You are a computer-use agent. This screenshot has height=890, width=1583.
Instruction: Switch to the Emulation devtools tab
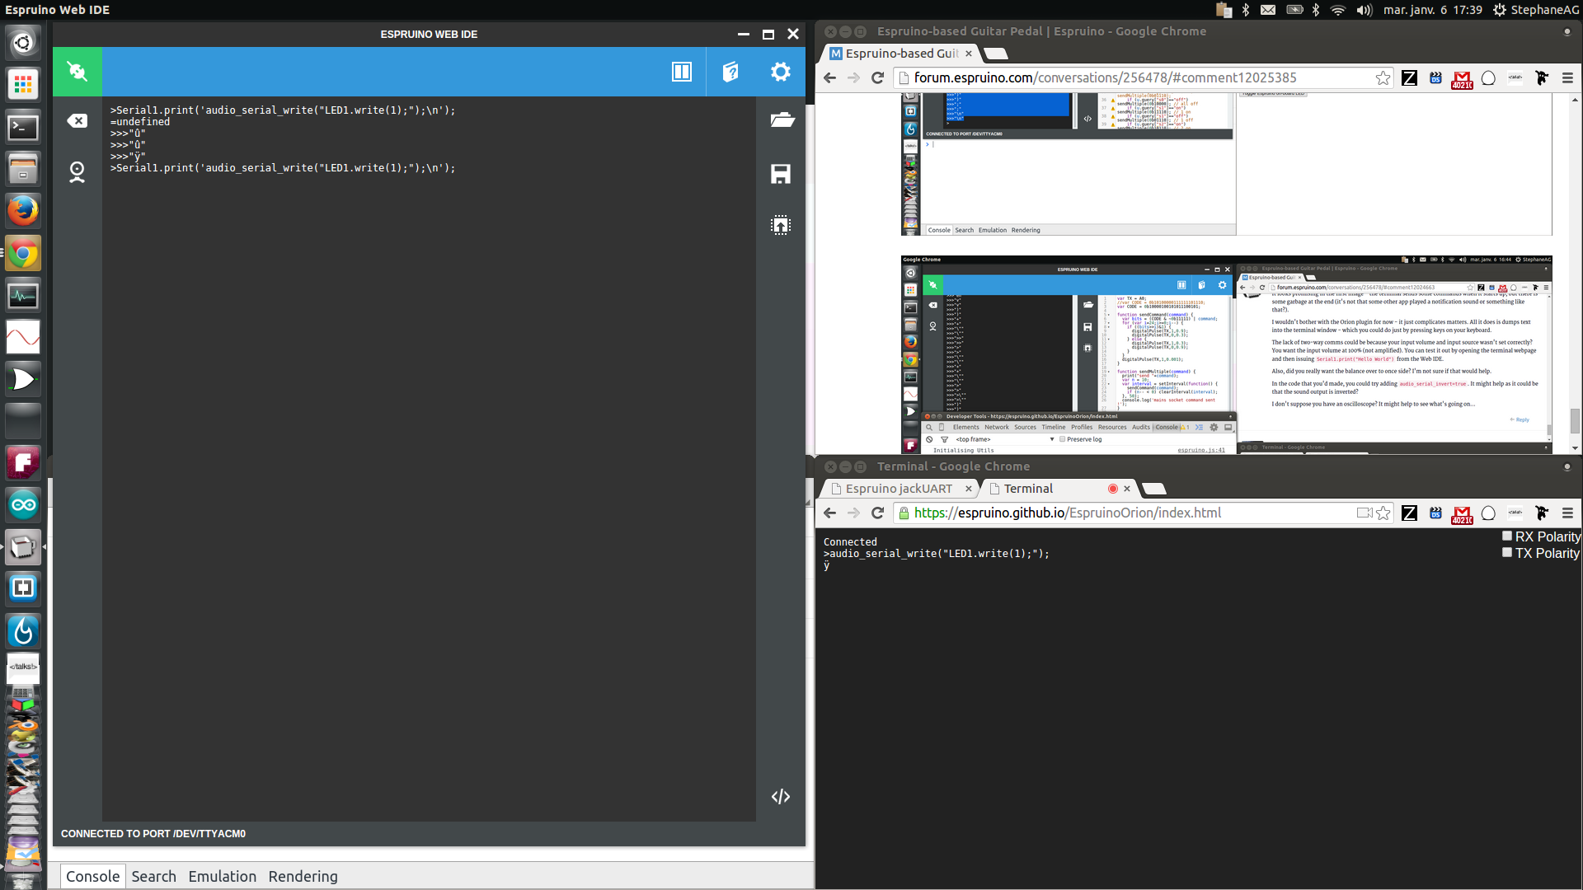click(x=222, y=876)
